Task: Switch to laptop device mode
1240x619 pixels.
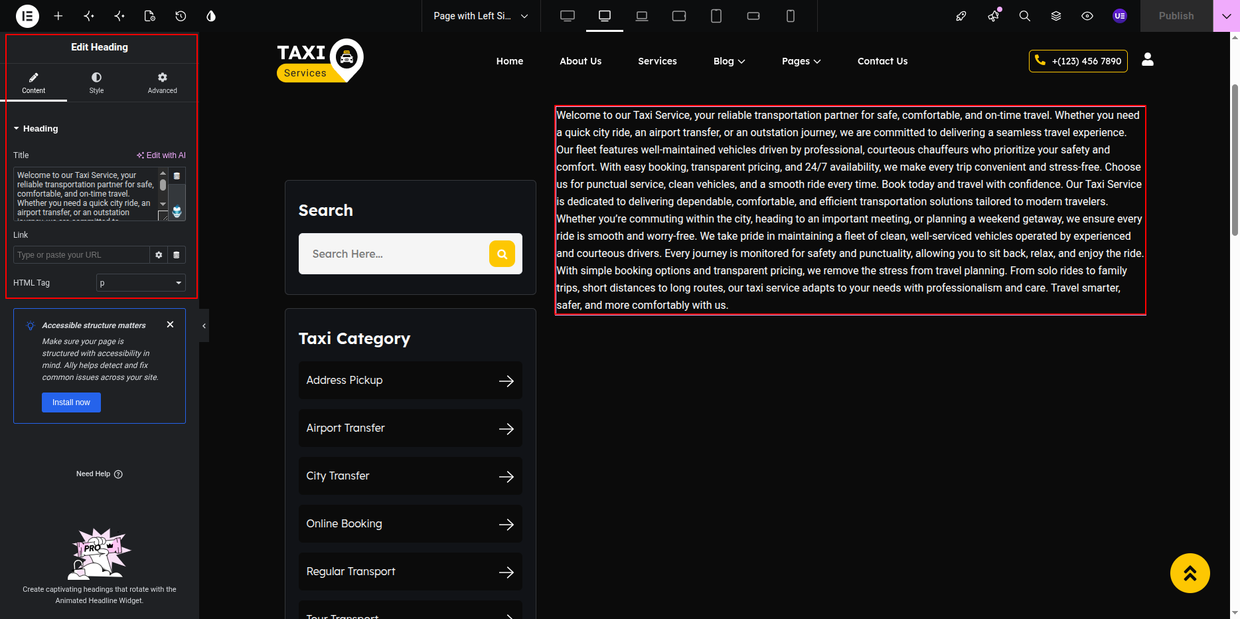Action: click(x=642, y=16)
